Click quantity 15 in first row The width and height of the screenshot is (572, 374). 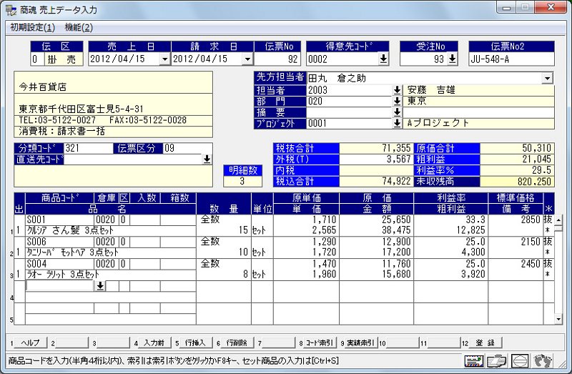pyautogui.click(x=243, y=230)
